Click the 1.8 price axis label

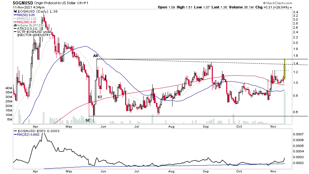(x=295, y=49)
